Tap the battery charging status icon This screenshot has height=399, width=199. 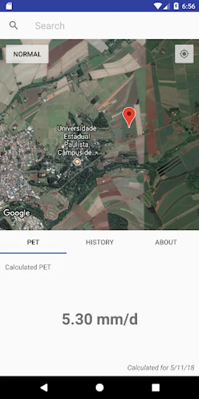pyautogui.click(x=176, y=6)
